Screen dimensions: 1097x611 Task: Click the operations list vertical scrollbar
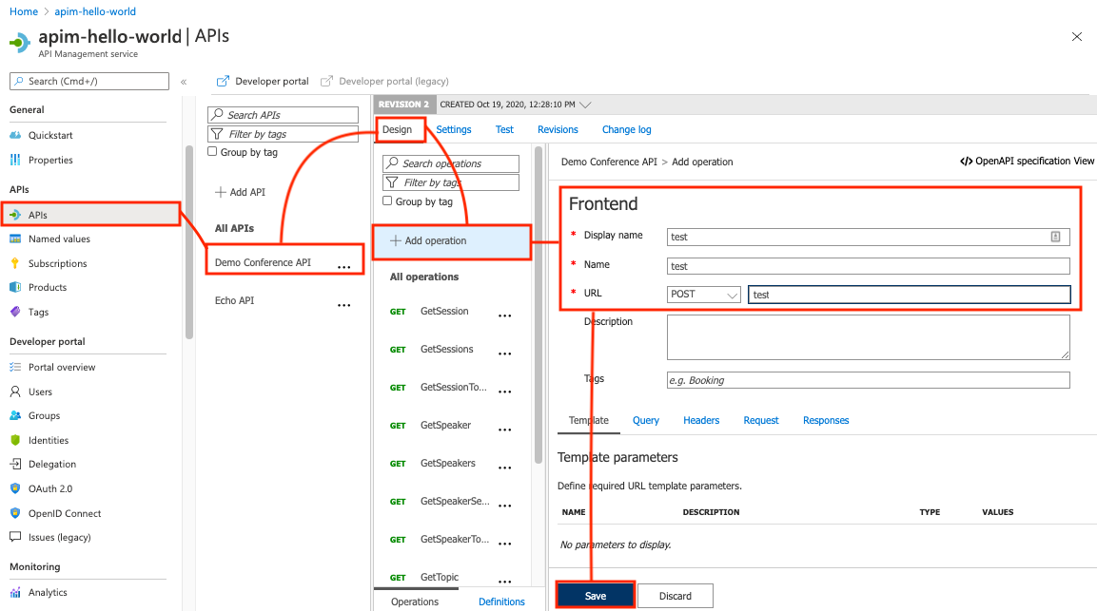538,306
